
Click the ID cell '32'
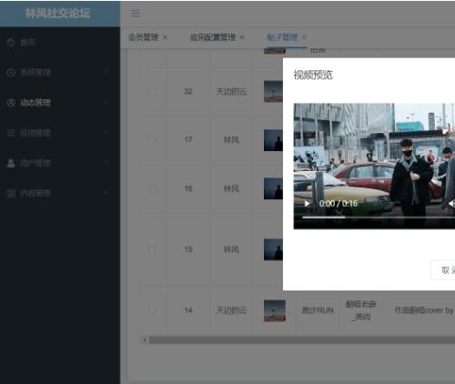click(x=188, y=91)
